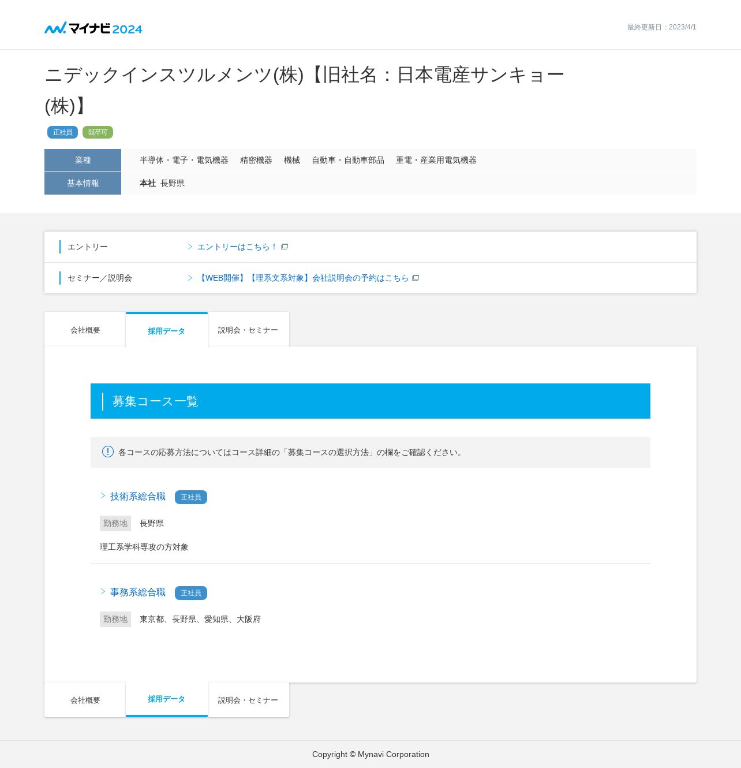Select bottom 会社概要 tab
The width and height of the screenshot is (741, 768).
85,700
